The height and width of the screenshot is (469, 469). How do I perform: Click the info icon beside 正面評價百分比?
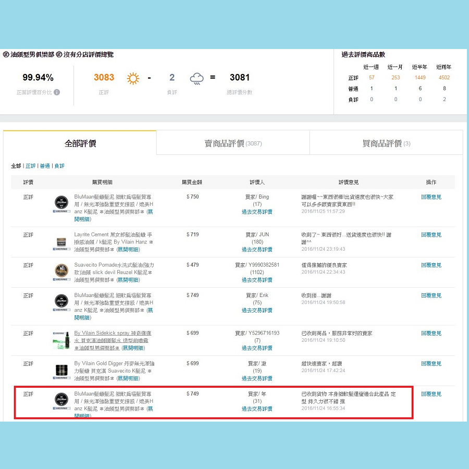point(57,92)
